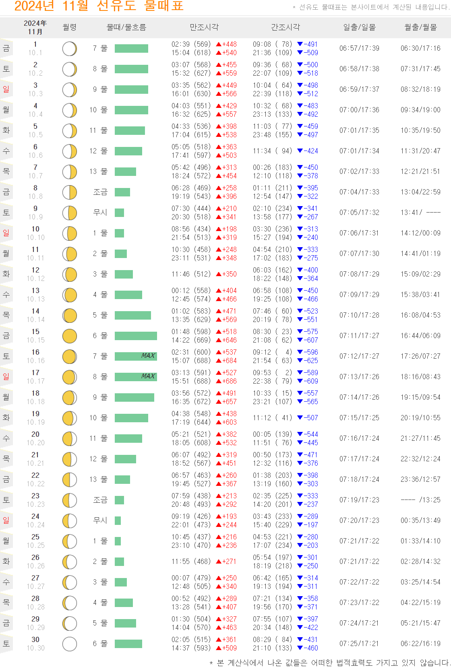Viewport: 451px width, 669px height.
Task: Select the low tide entry 11:12 ( 41)
Action: 273,418
